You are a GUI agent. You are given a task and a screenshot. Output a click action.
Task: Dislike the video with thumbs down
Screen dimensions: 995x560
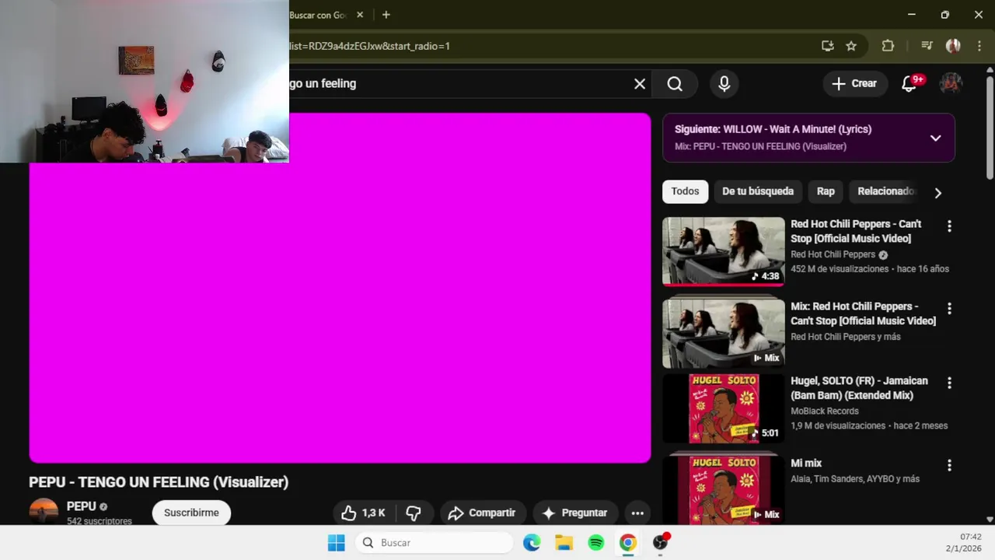click(x=414, y=513)
